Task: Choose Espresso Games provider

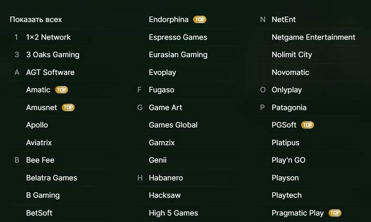Action: pyautogui.click(x=178, y=37)
